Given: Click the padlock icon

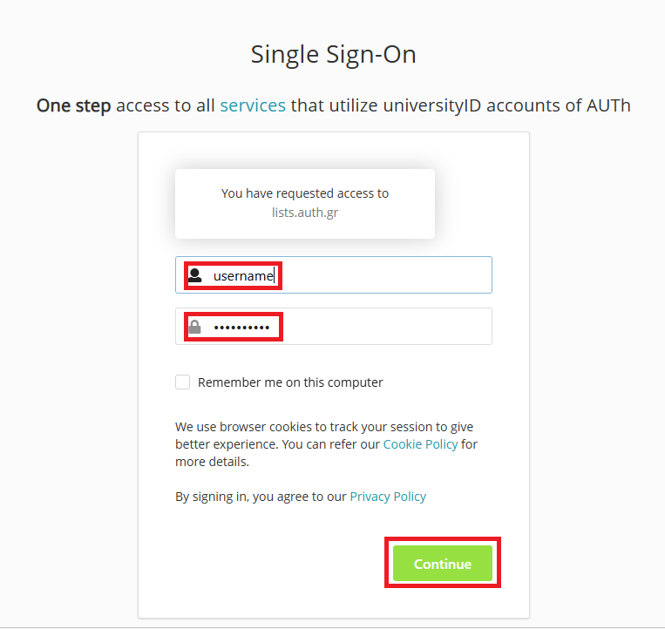Looking at the screenshot, I should 195,327.
